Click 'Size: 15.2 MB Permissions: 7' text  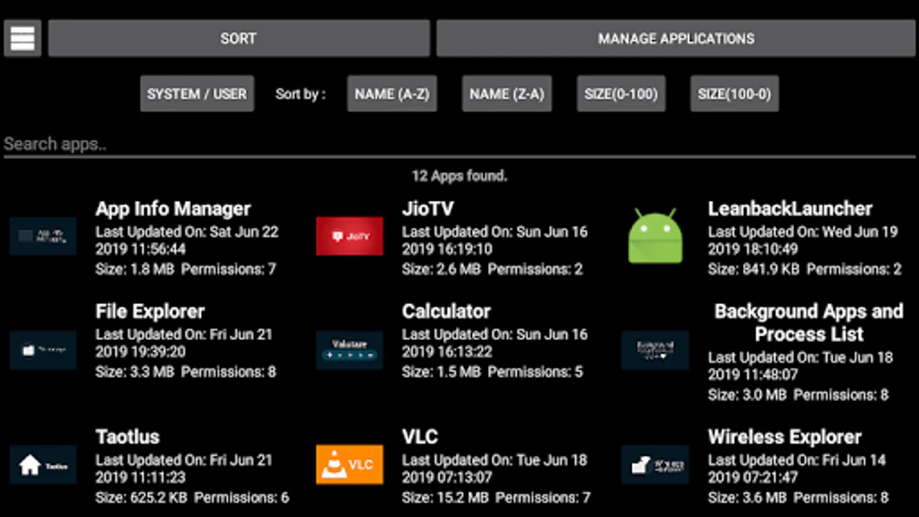click(496, 497)
